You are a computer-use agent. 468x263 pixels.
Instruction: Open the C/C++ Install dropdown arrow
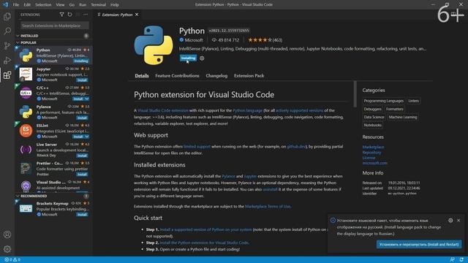click(86, 99)
